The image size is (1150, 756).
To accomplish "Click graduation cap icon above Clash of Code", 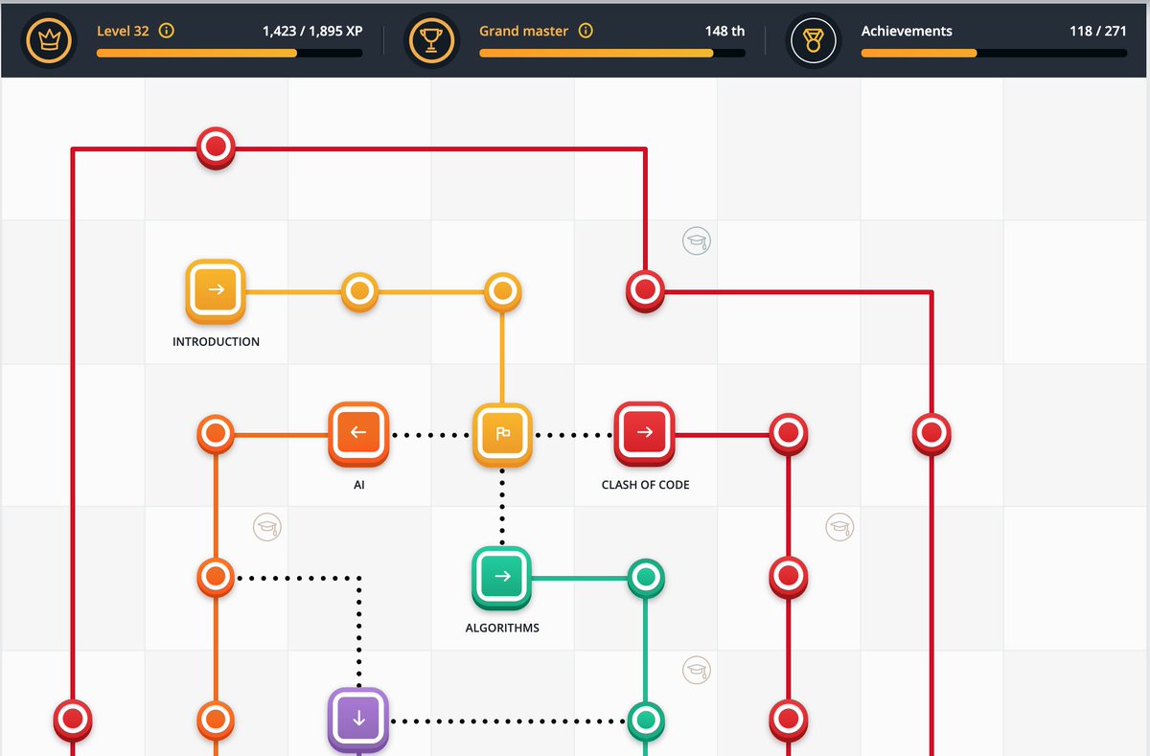I will pyautogui.click(x=698, y=241).
